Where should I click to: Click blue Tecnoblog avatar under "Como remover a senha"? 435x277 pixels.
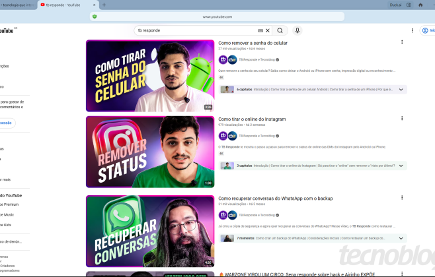point(233,59)
